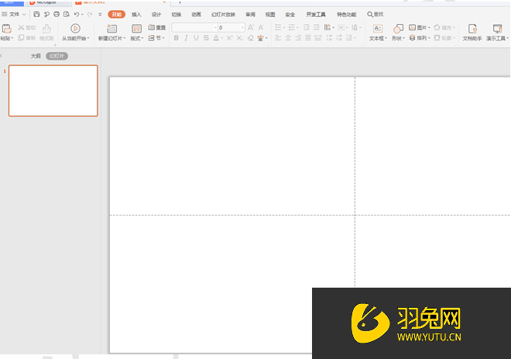Click the Increase Font Size icon
511x359 pixels.
click(251, 27)
